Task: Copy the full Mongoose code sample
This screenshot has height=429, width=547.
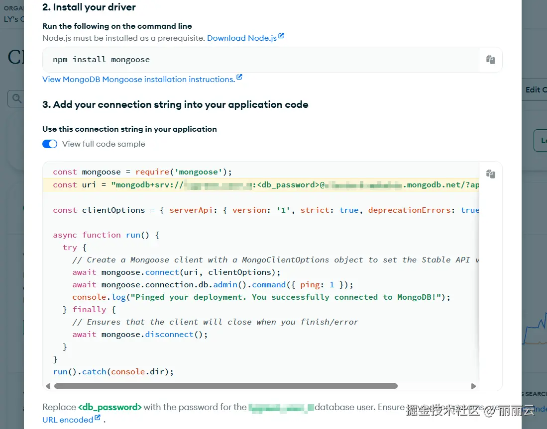Action: click(x=490, y=174)
